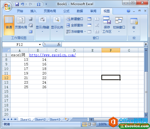
Task: Open the Name Box dropdown arrow
Action: point(40,45)
